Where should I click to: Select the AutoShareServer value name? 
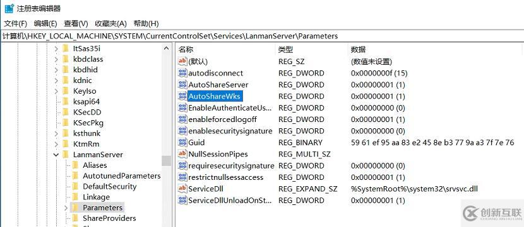pyautogui.click(x=218, y=84)
